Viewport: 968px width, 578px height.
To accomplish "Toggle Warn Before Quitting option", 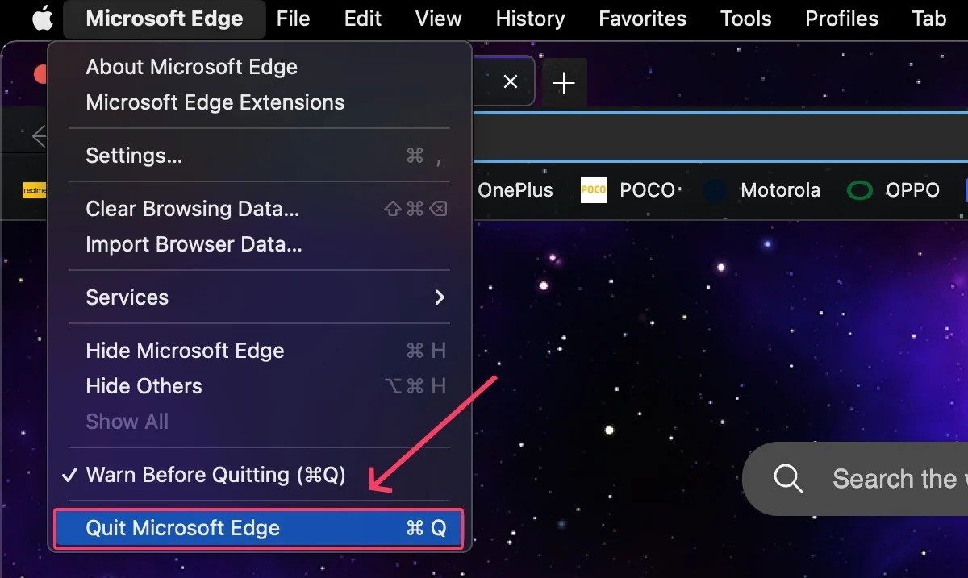I will [x=215, y=475].
